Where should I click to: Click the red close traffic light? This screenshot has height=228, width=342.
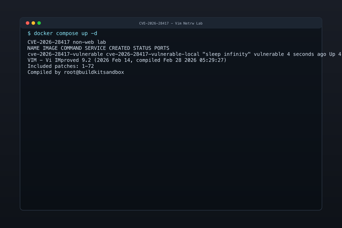point(28,23)
